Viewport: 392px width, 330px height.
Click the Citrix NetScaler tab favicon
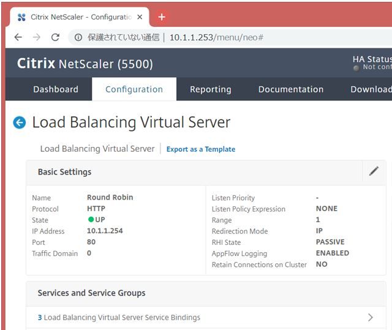22,17
